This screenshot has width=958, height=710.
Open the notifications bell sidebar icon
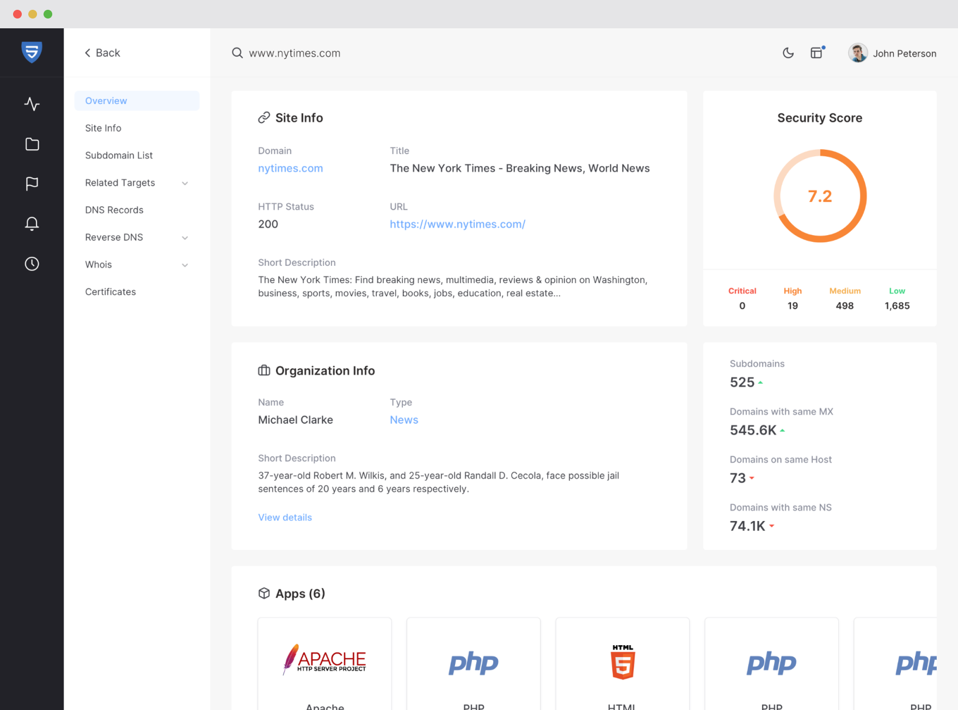[x=32, y=224]
